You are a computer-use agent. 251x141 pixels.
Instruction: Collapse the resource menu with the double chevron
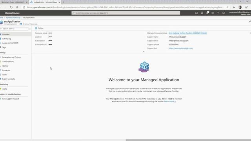30,29
